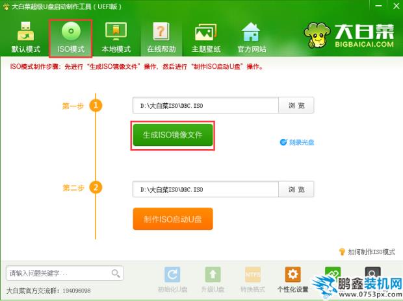Click the 大白菜 BIGBAICAI.COM logo

point(349,36)
